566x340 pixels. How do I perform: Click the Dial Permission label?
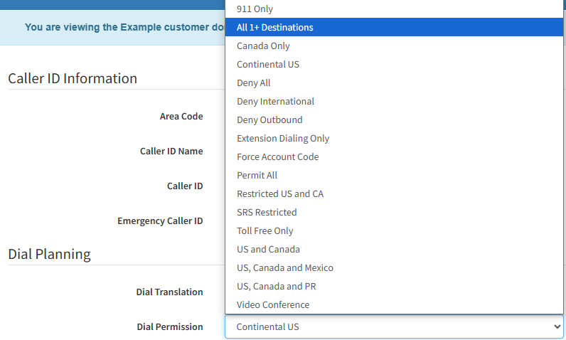(170, 326)
